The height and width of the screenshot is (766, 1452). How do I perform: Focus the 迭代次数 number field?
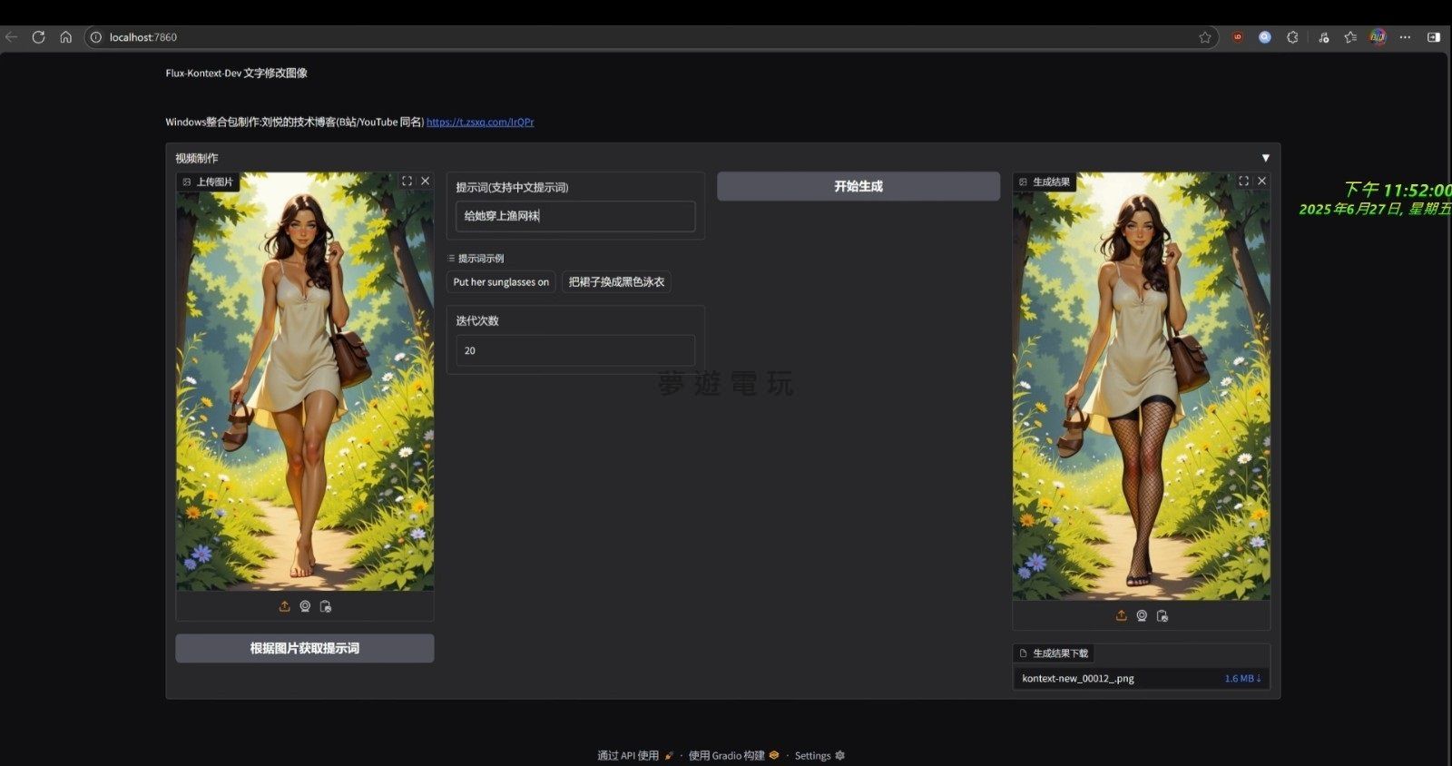point(575,350)
